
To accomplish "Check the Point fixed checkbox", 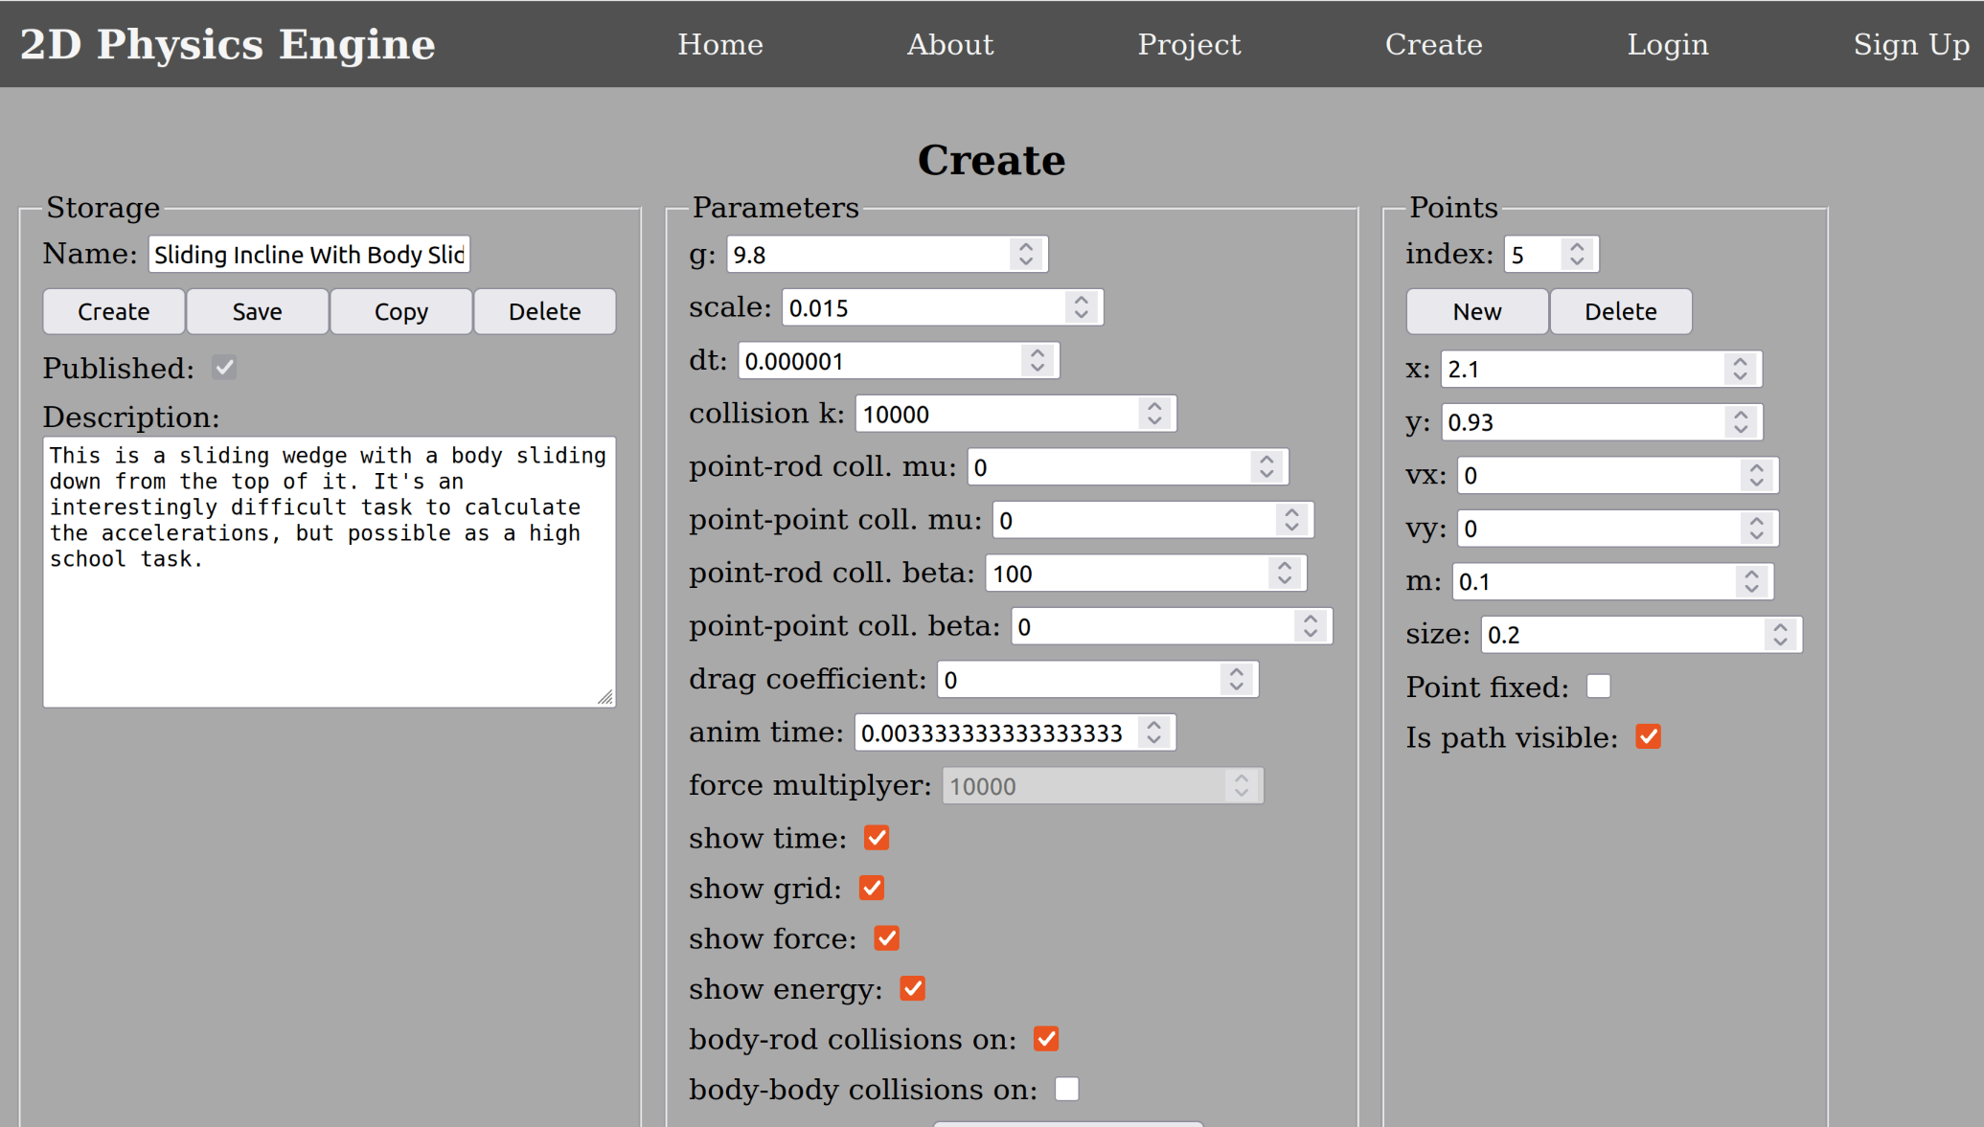I will click(1598, 687).
